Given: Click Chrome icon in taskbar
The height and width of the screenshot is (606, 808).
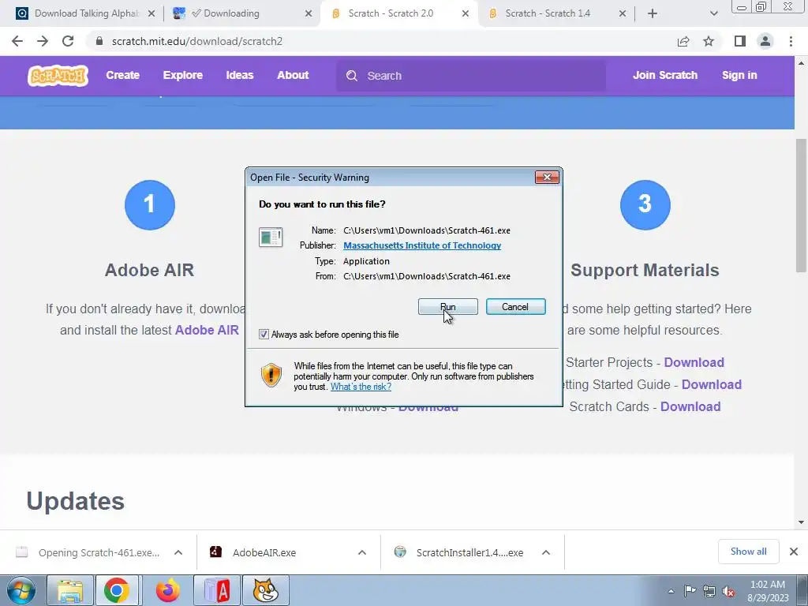Looking at the screenshot, I should [117, 590].
